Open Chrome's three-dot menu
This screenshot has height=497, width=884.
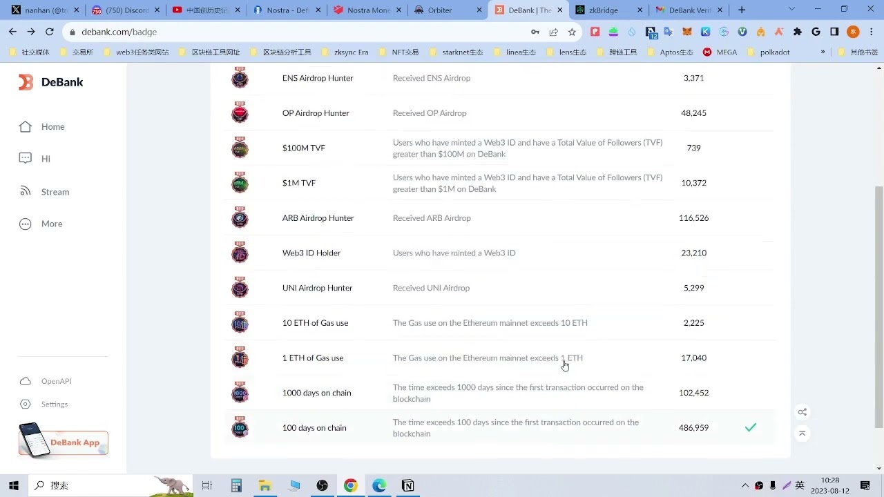click(872, 32)
